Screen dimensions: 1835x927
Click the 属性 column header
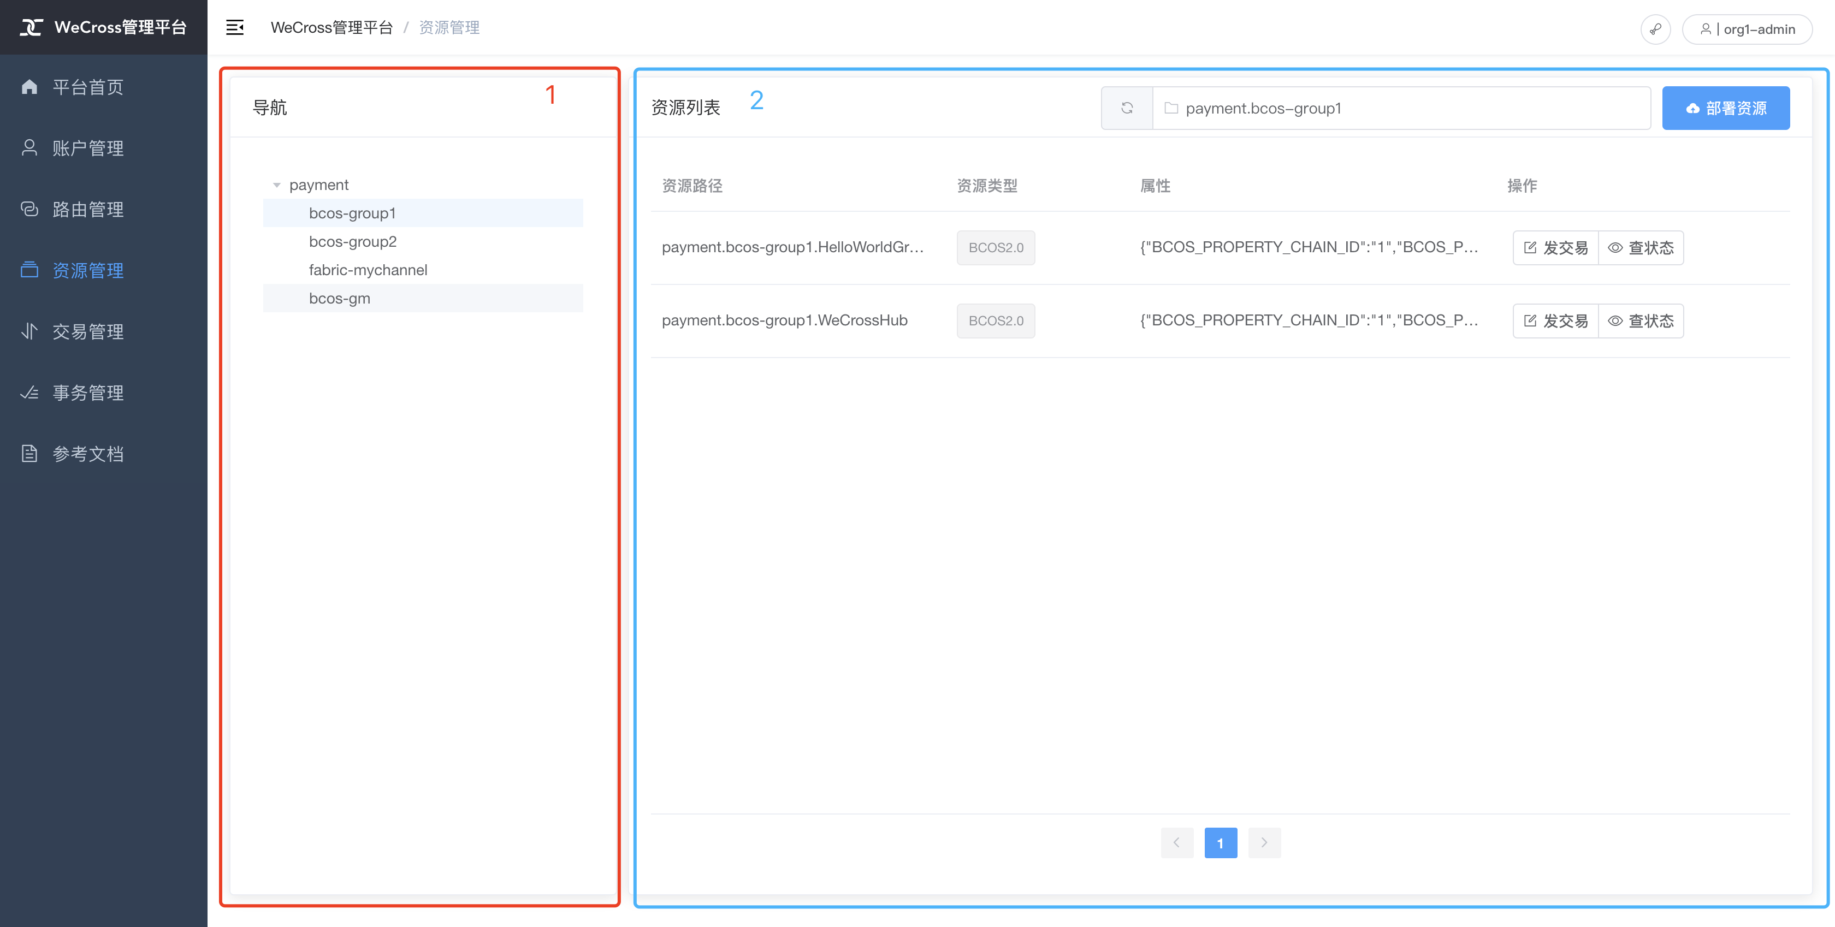pyautogui.click(x=1156, y=186)
